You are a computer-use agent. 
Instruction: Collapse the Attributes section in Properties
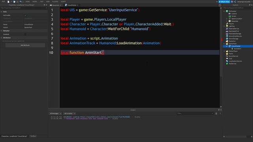(x=2, y=38)
